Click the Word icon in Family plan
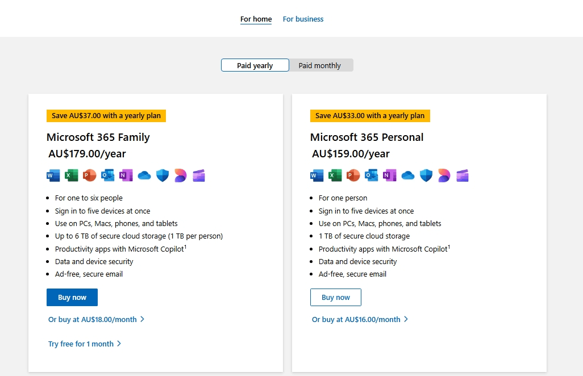 tap(53, 176)
